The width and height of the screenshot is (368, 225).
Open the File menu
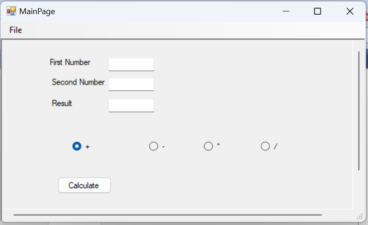pyautogui.click(x=15, y=30)
